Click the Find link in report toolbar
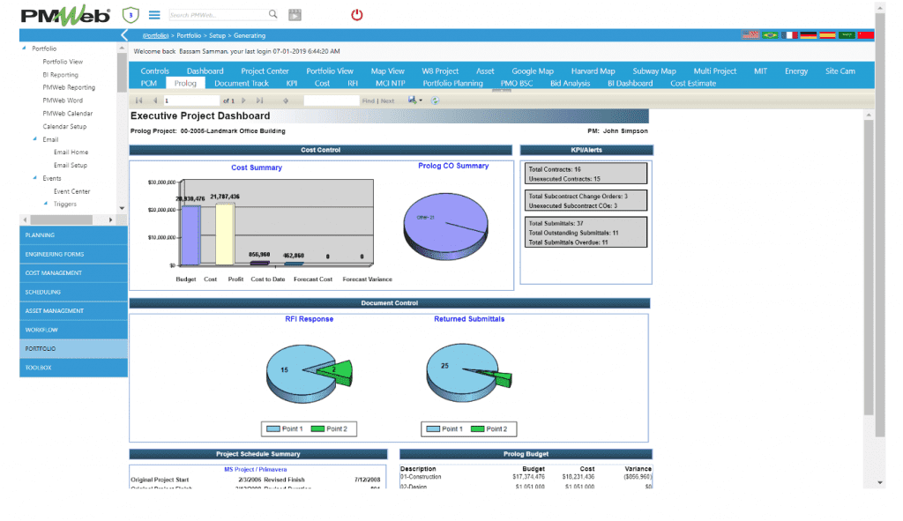This screenshot has width=903, height=521. tap(368, 100)
